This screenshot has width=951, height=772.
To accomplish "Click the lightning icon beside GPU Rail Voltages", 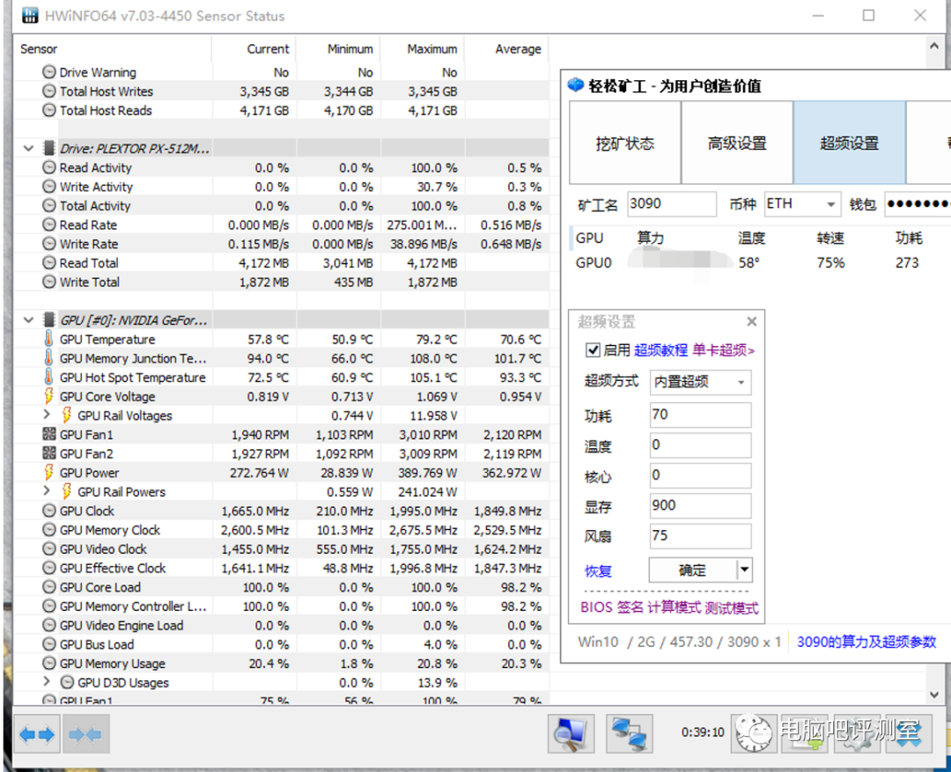I will click(x=67, y=415).
